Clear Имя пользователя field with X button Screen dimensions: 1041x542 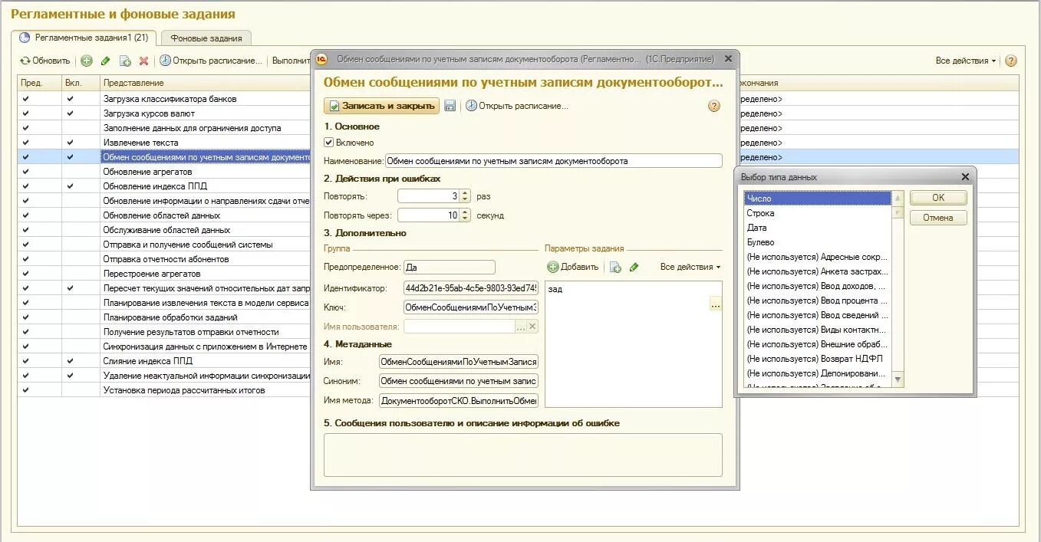532,327
